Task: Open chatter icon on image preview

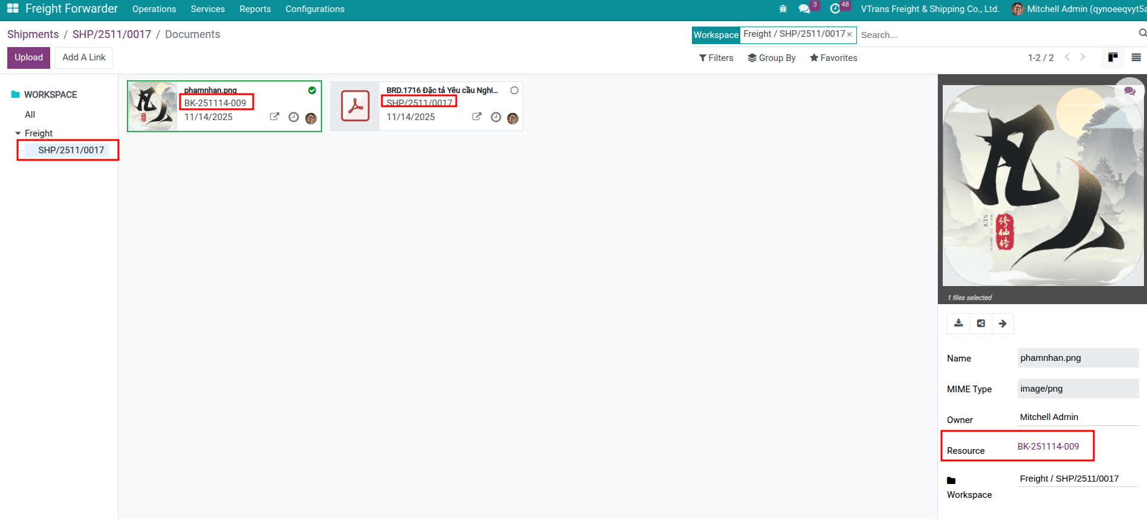Action: (1129, 91)
